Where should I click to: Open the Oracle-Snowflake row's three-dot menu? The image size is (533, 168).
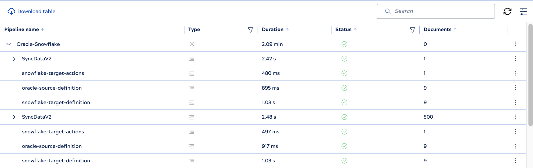(x=516, y=44)
